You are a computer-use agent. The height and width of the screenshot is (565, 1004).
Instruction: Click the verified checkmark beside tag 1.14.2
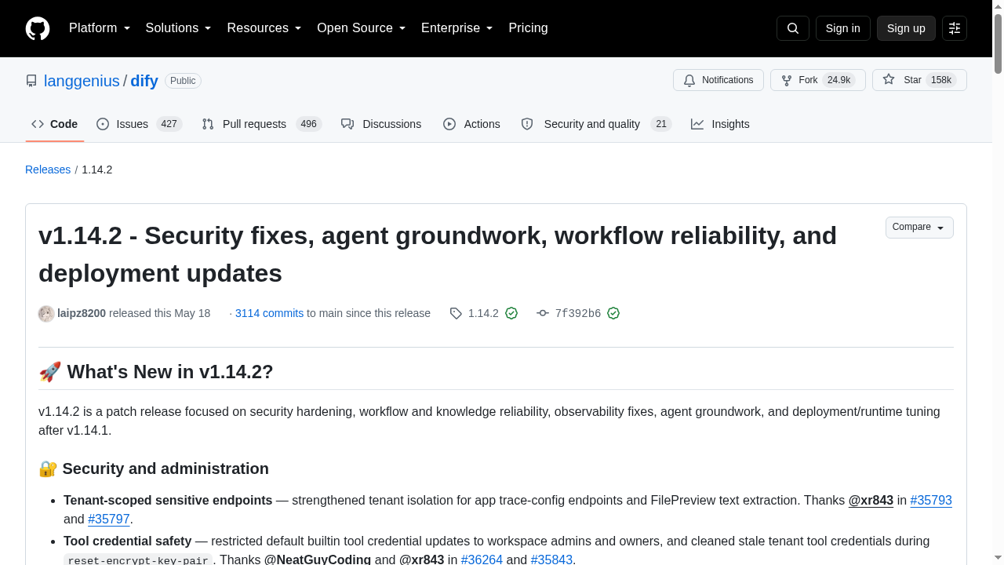tap(511, 313)
